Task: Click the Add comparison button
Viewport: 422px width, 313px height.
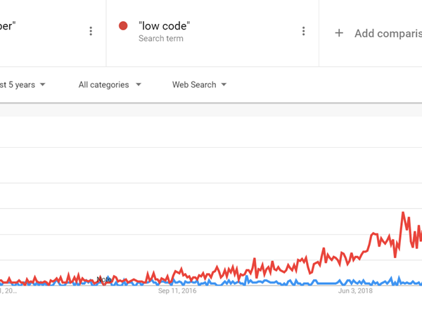Action: coord(378,33)
